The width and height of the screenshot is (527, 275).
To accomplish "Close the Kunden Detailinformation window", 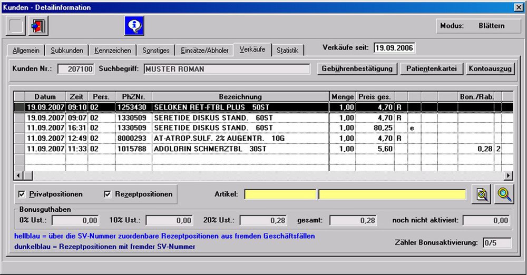I will click(519, 7).
